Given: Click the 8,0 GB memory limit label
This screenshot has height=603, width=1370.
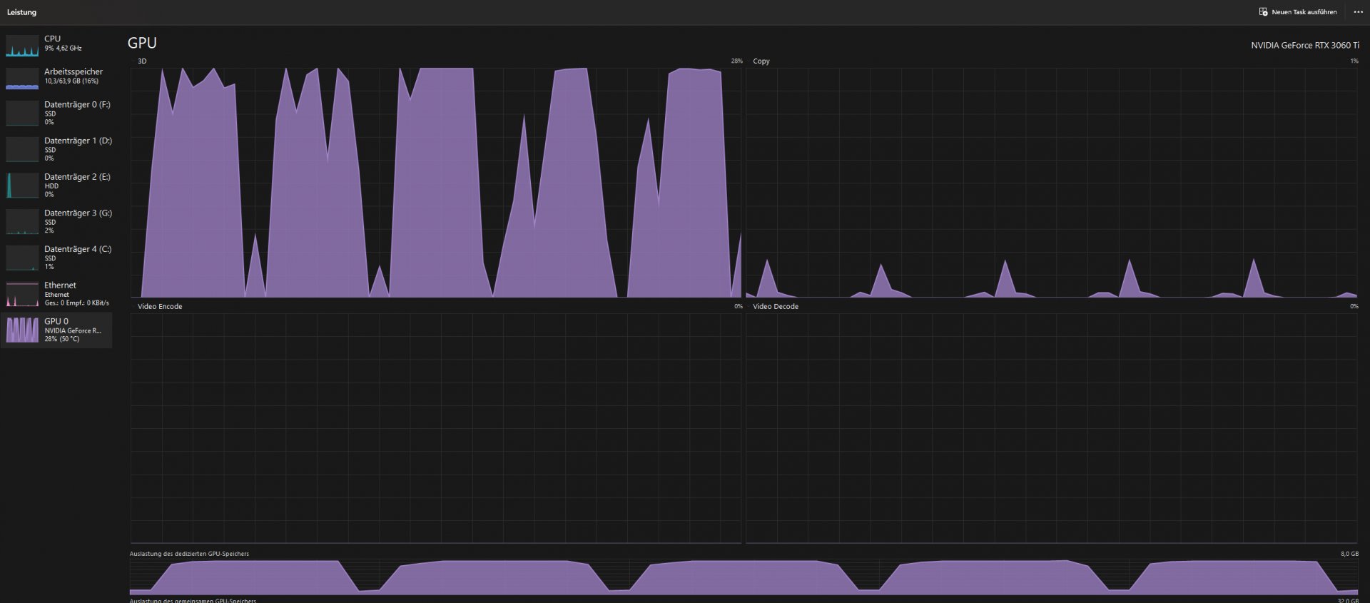Looking at the screenshot, I should click(x=1349, y=554).
